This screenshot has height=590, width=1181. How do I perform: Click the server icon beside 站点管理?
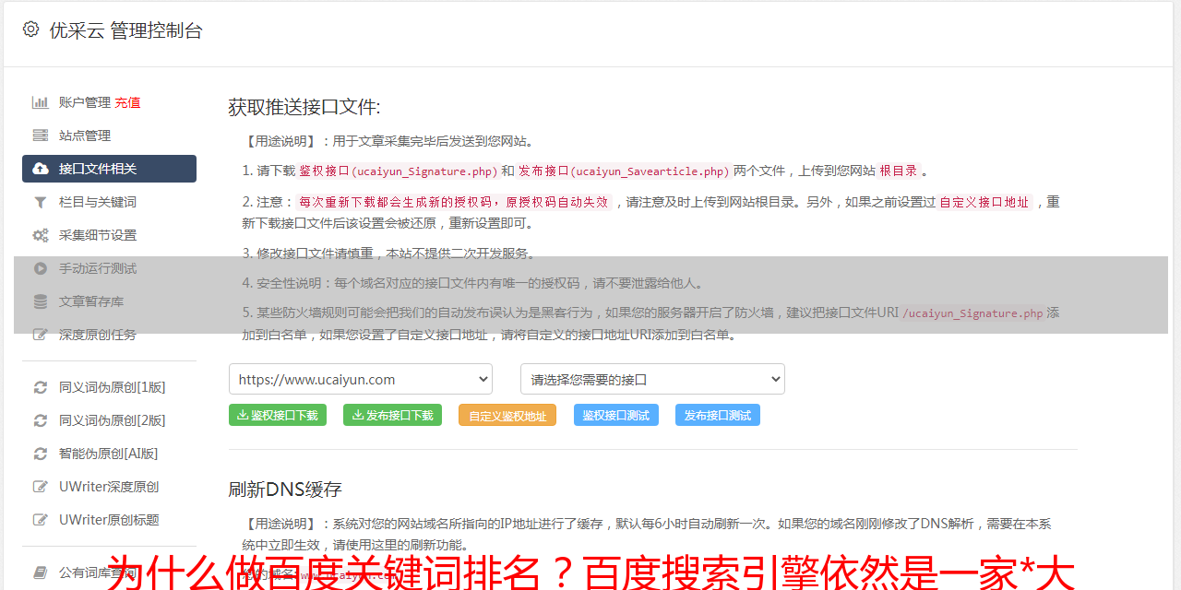(41, 136)
